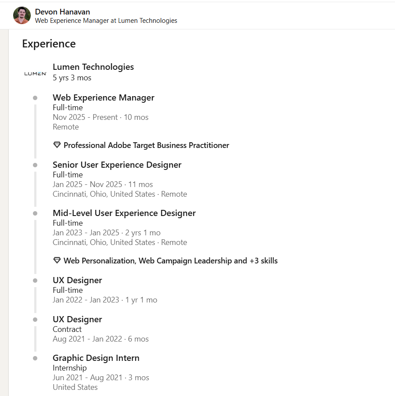The height and width of the screenshot is (396, 395).
Task: Click the diamond skills icon beside Web Personalization
Action: [57, 260]
